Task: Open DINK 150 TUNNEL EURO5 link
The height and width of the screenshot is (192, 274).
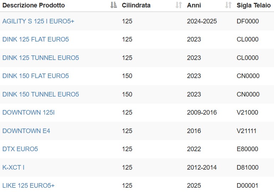Action: pos(41,94)
